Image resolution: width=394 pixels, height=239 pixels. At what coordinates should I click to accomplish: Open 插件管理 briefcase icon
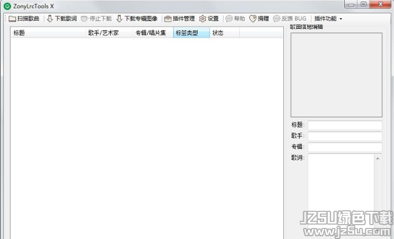tap(168, 19)
